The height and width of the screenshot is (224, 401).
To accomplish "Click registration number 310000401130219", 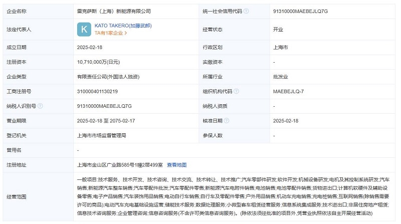I will [x=97, y=91].
